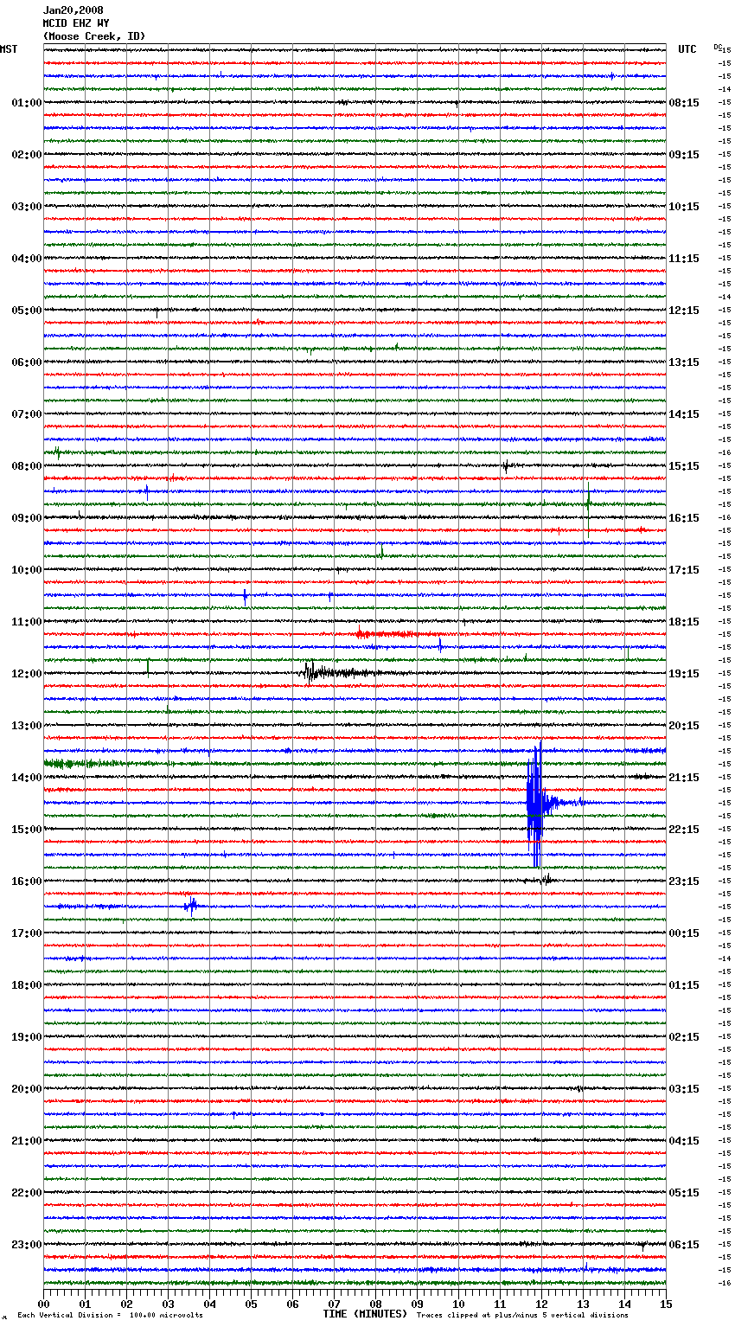735x1327 pixels.
Task: Select the 19:00 MST time label
Action: click(x=27, y=1037)
